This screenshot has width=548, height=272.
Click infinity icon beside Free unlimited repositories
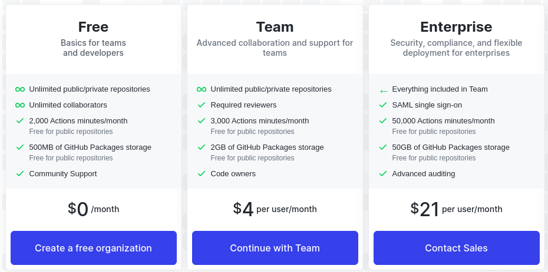[20, 89]
